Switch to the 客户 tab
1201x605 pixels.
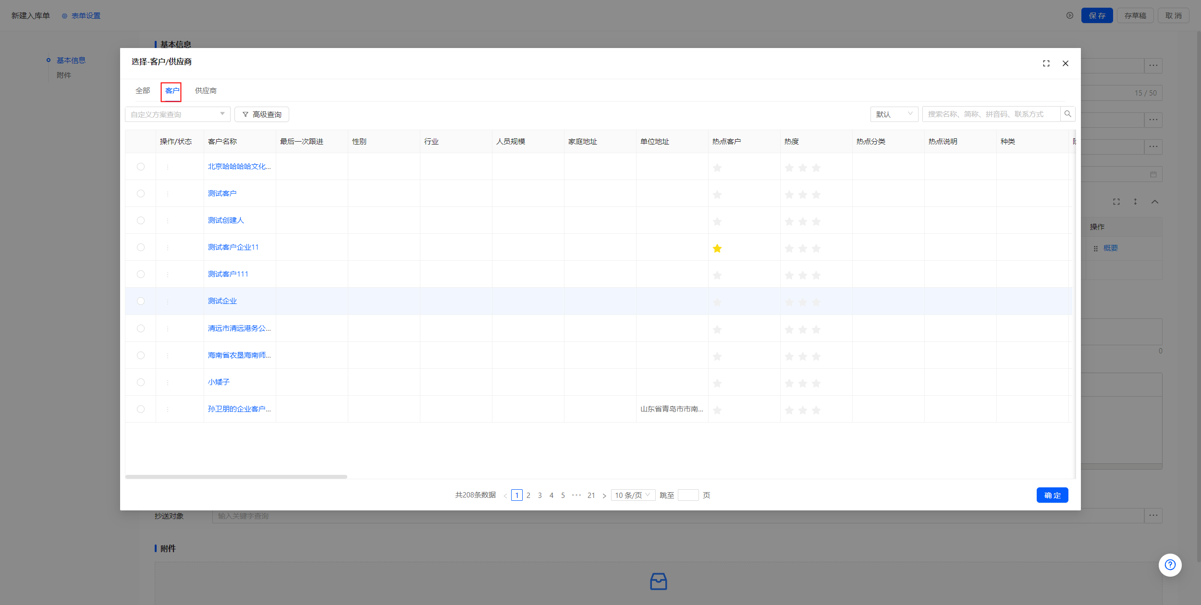(x=172, y=91)
